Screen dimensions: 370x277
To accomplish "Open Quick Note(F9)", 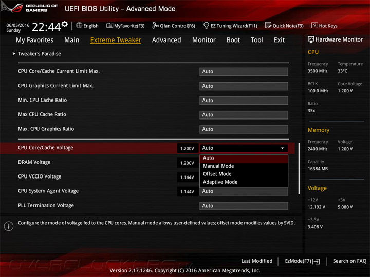I will point(284,26).
